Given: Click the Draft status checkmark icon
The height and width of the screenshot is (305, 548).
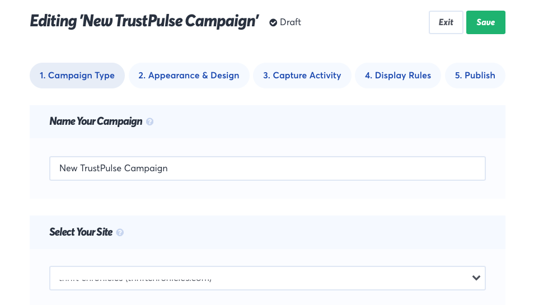Looking at the screenshot, I should click(x=273, y=22).
